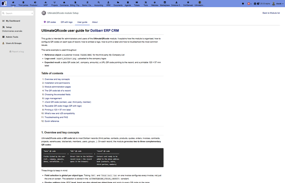The height and width of the screenshot is (183, 285).
Task: Click Back to Module list link
Action: pos(271,13)
